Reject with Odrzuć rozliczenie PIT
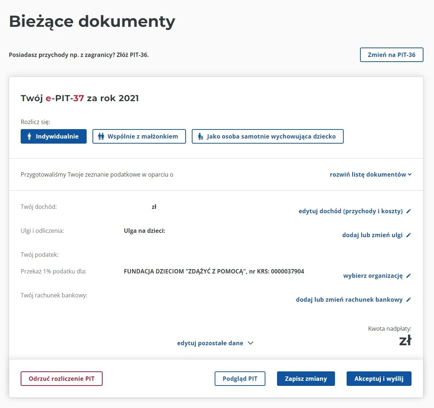 pos(62,379)
